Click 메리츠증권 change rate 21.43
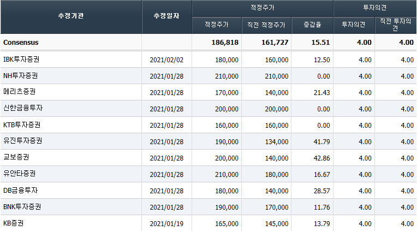This screenshot has height=231, width=417. click(x=322, y=93)
